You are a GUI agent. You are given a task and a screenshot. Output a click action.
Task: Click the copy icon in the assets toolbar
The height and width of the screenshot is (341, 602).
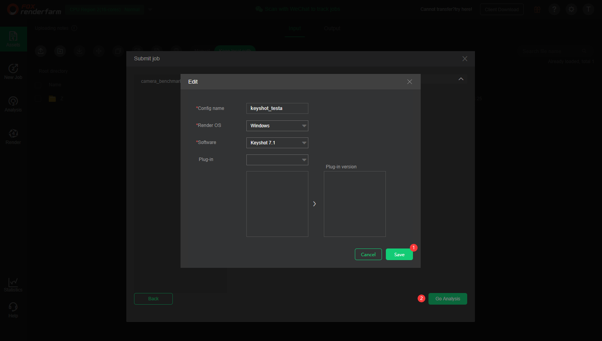click(118, 51)
